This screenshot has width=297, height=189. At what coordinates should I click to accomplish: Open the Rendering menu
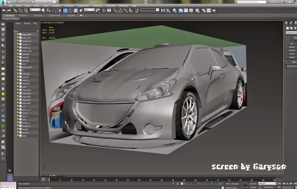pyautogui.click(x=97, y=6)
